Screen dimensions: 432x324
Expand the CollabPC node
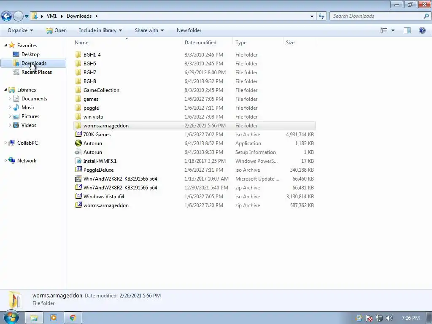[5, 143]
